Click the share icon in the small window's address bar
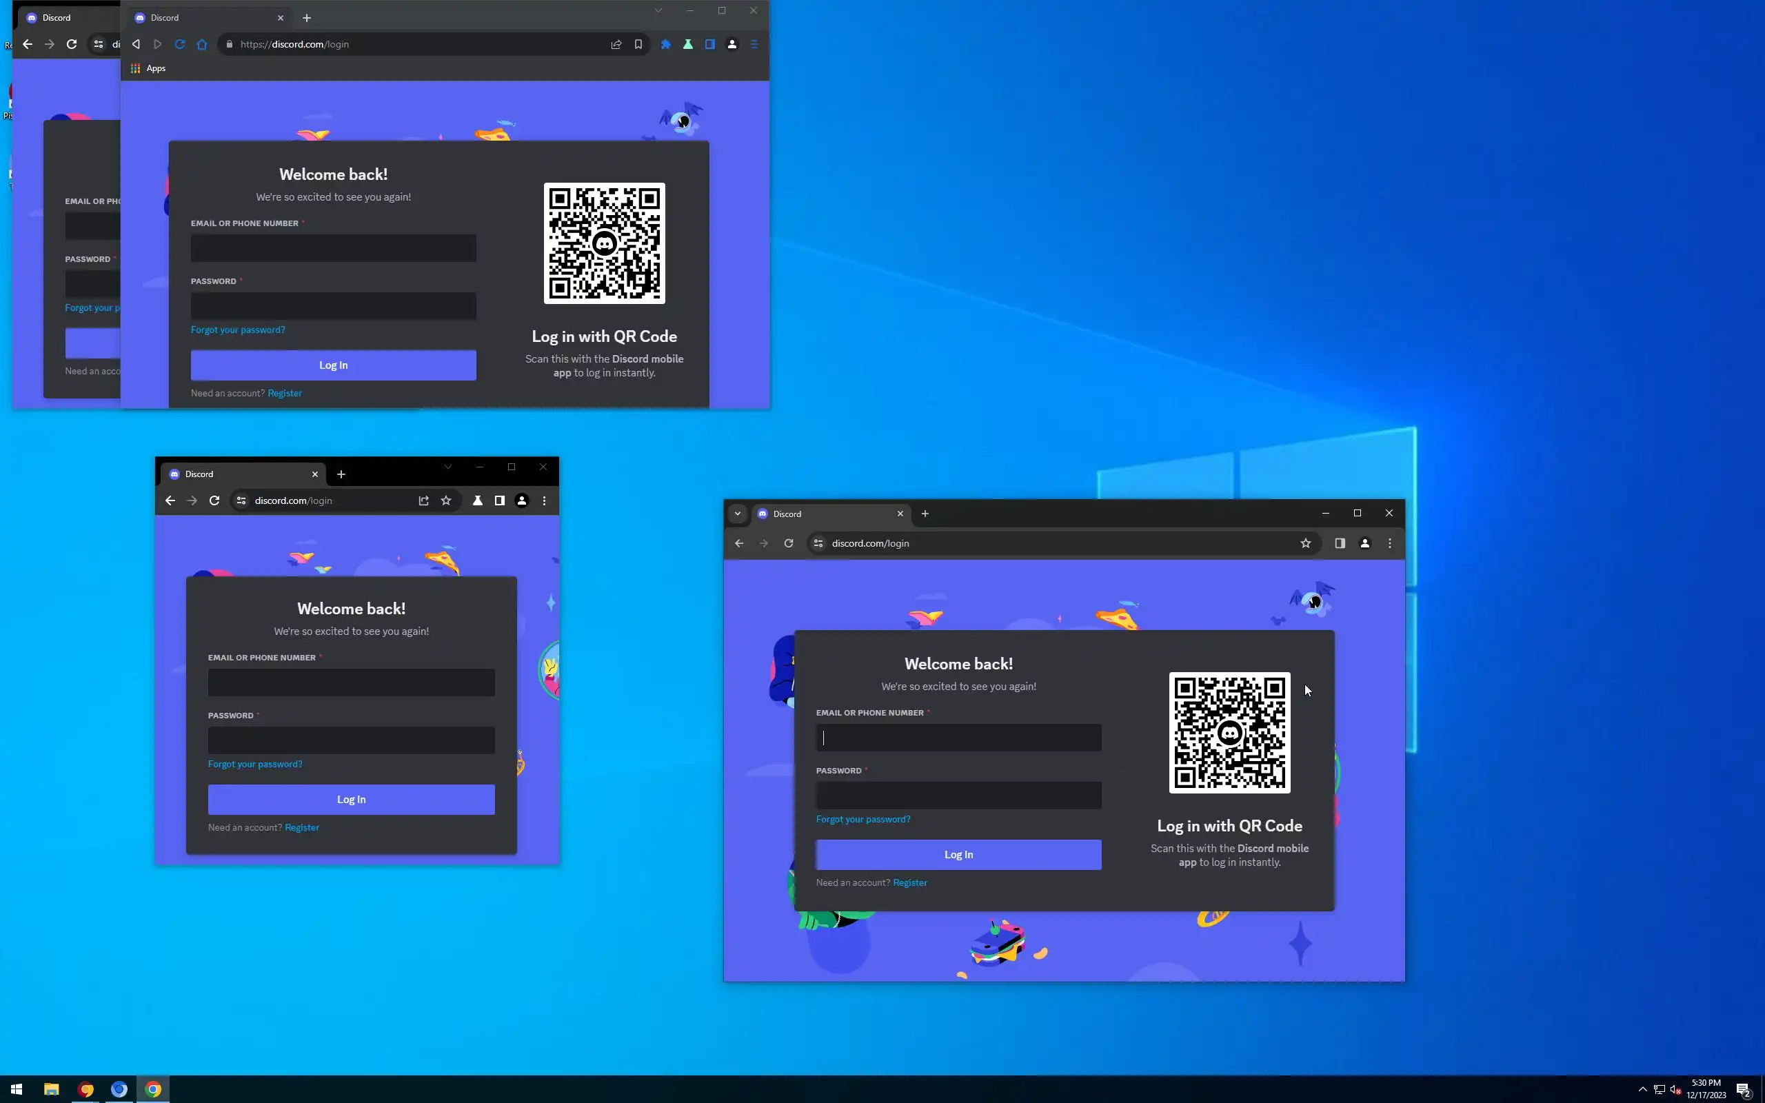 (x=424, y=500)
